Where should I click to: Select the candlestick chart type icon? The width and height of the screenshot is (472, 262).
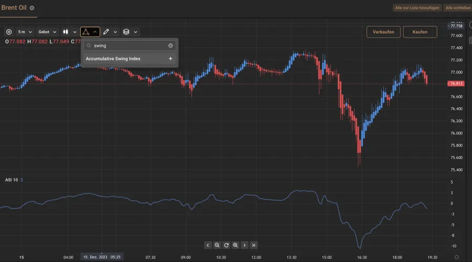66,32
